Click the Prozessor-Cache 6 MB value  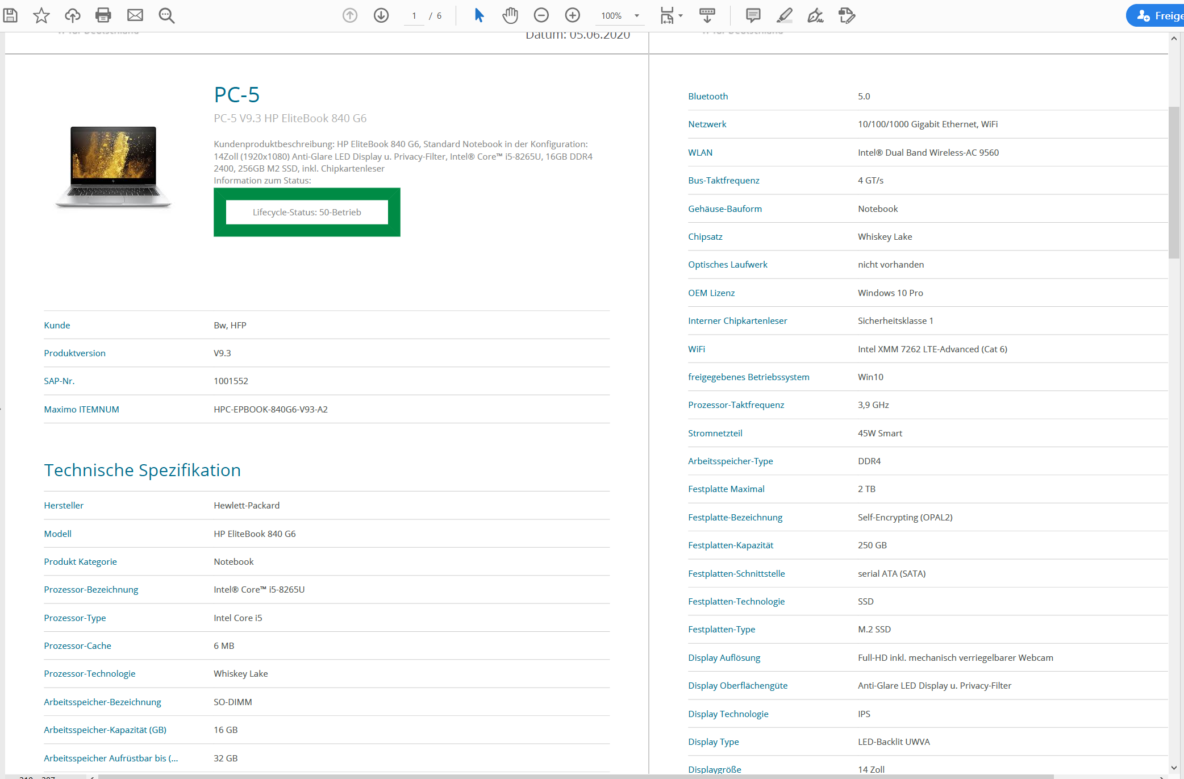click(x=224, y=645)
